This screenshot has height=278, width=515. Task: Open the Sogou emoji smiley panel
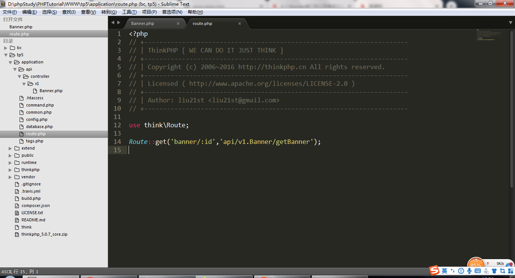461,271
